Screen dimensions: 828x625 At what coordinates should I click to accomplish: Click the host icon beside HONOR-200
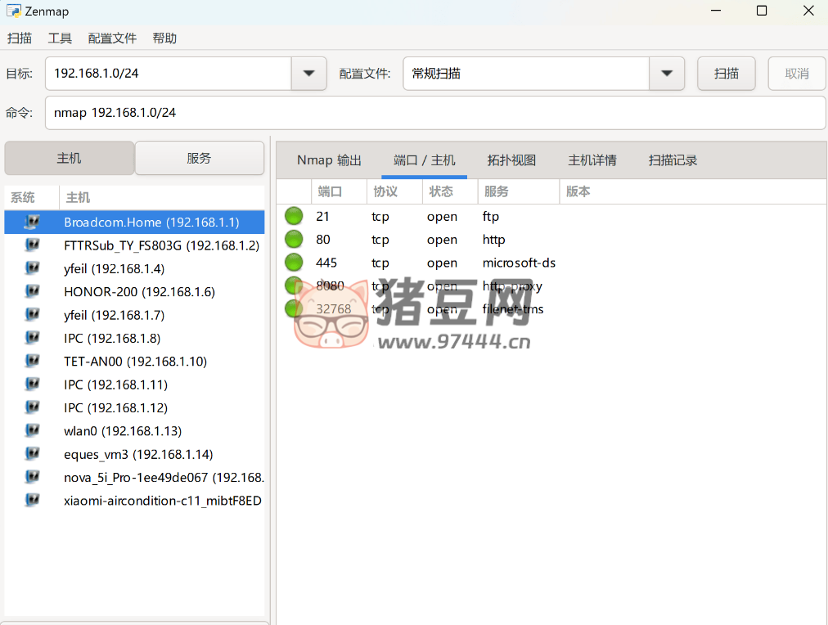point(32,291)
